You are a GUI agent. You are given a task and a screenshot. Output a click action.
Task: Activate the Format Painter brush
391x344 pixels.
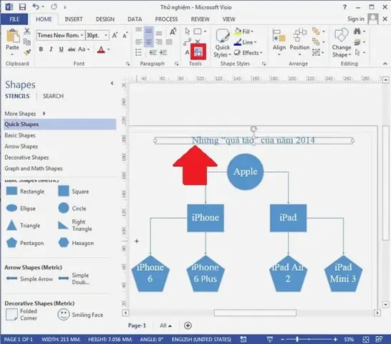point(27,52)
